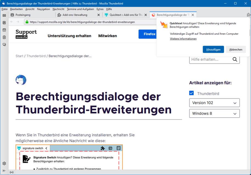Open the Windows 8 dropdown

(214, 113)
